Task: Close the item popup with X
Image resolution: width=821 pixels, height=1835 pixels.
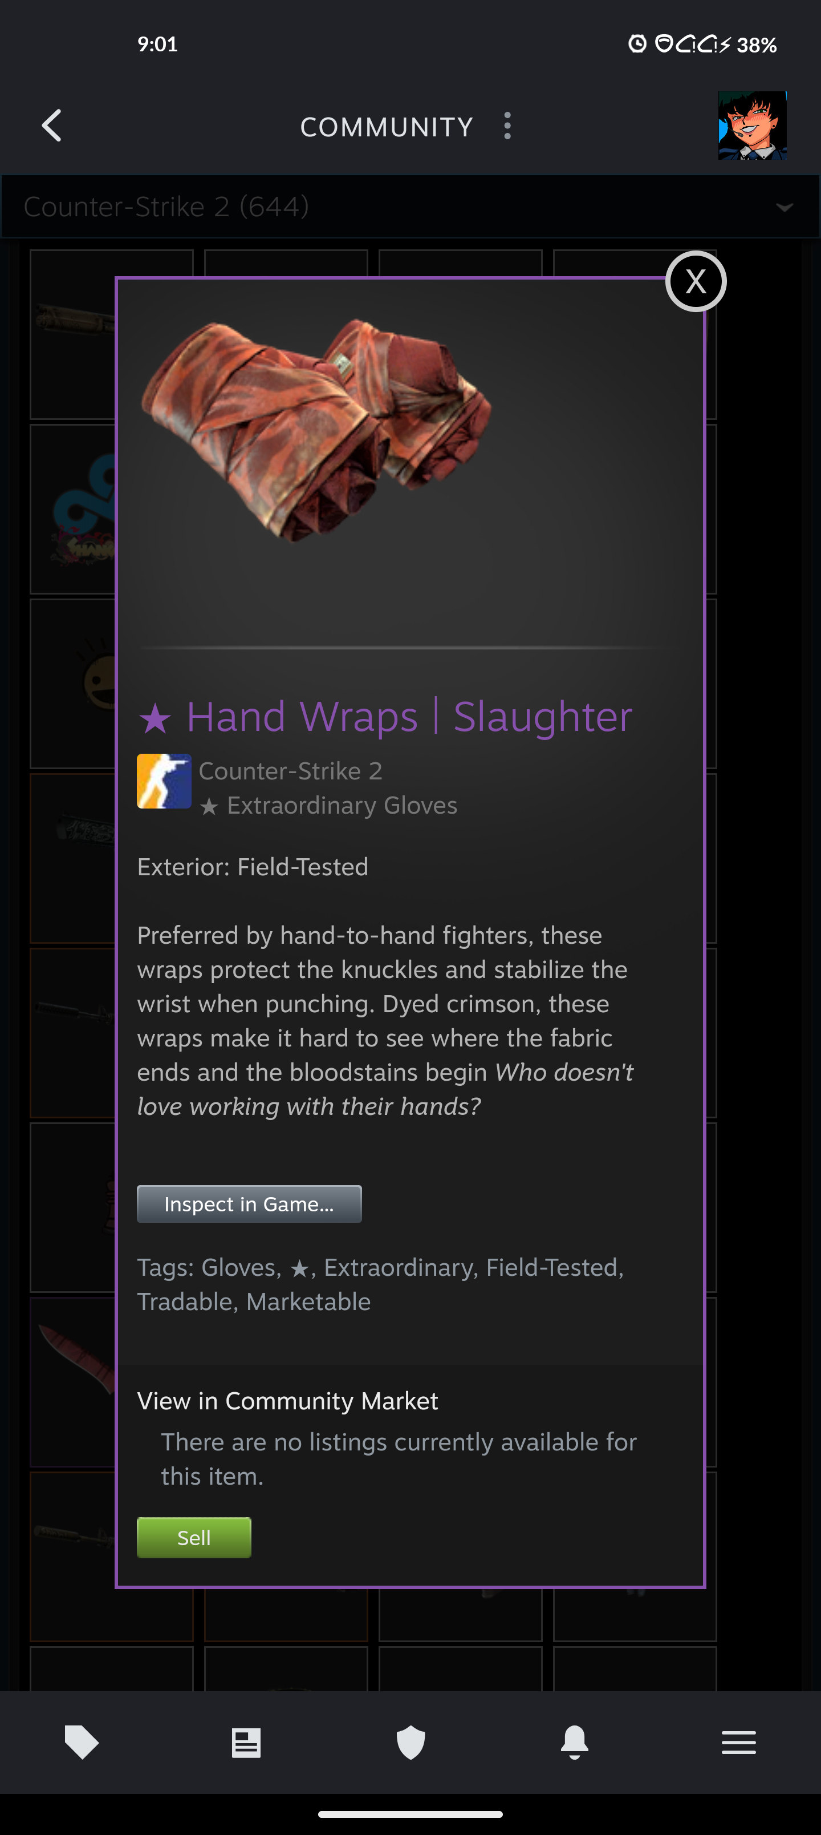Action: (x=696, y=281)
